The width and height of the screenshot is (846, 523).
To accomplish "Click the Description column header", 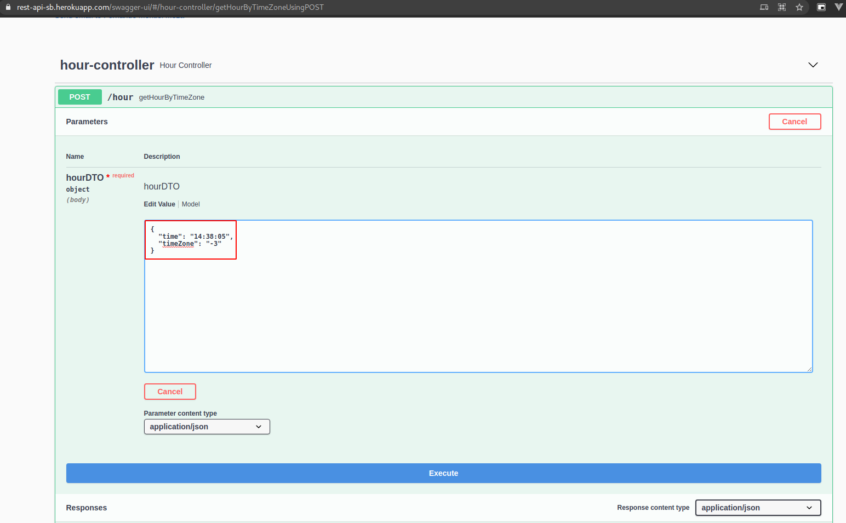I will 162,157.
